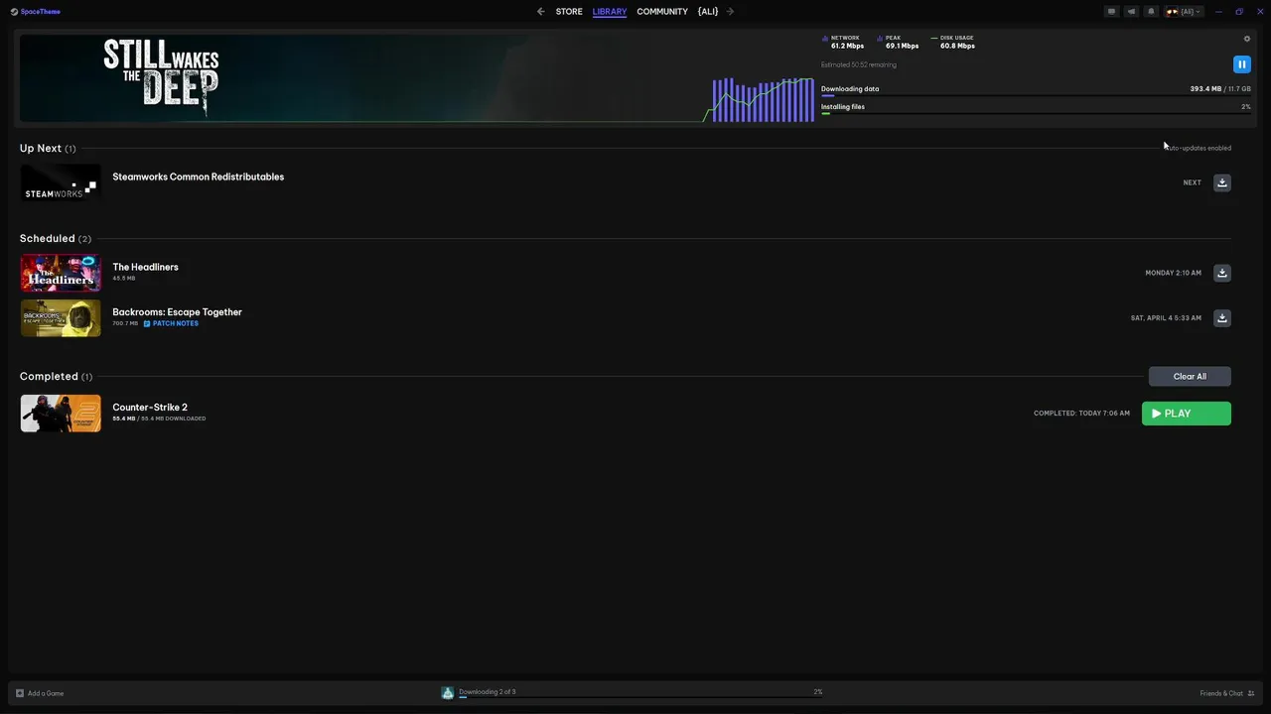The width and height of the screenshot is (1271, 714).
Task: Expand the {Ali} account dropdown arrow
Action: pyautogui.click(x=1199, y=12)
